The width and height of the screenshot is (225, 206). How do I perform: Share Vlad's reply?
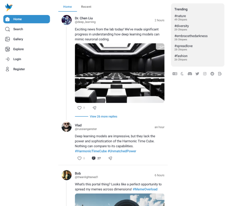[x=110, y=158]
